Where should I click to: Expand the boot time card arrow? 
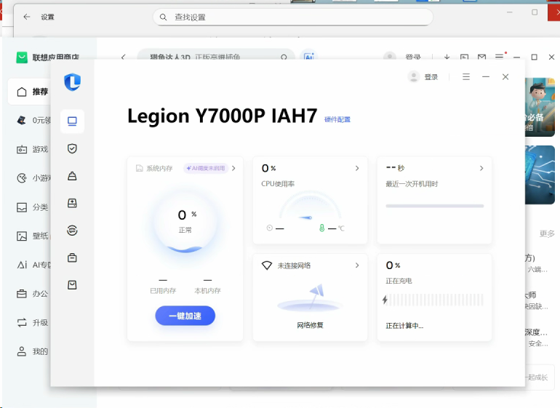pos(481,168)
